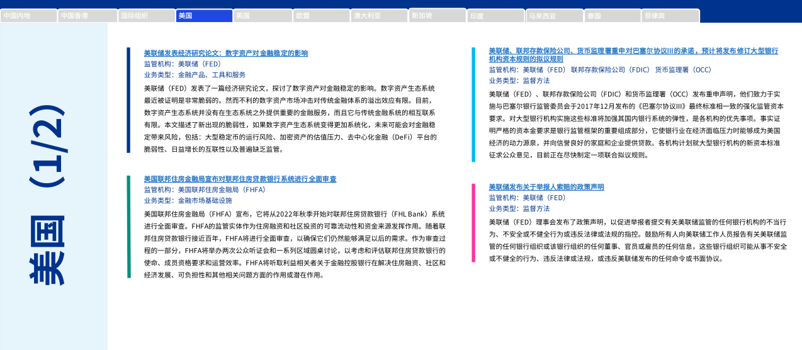Viewport: 802px width, 350px height.
Task: Select the 新加坡 tab
Action: click(x=437, y=16)
